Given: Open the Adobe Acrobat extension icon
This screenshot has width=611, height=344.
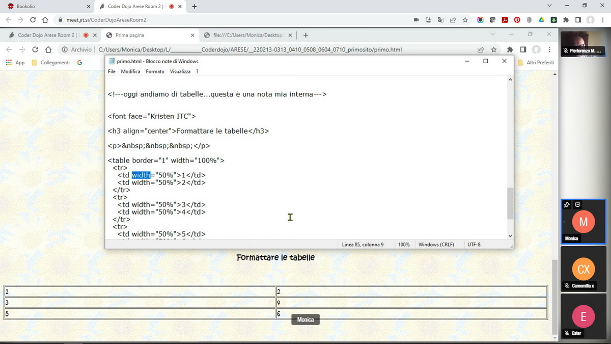Looking at the screenshot, I should 505,20.
